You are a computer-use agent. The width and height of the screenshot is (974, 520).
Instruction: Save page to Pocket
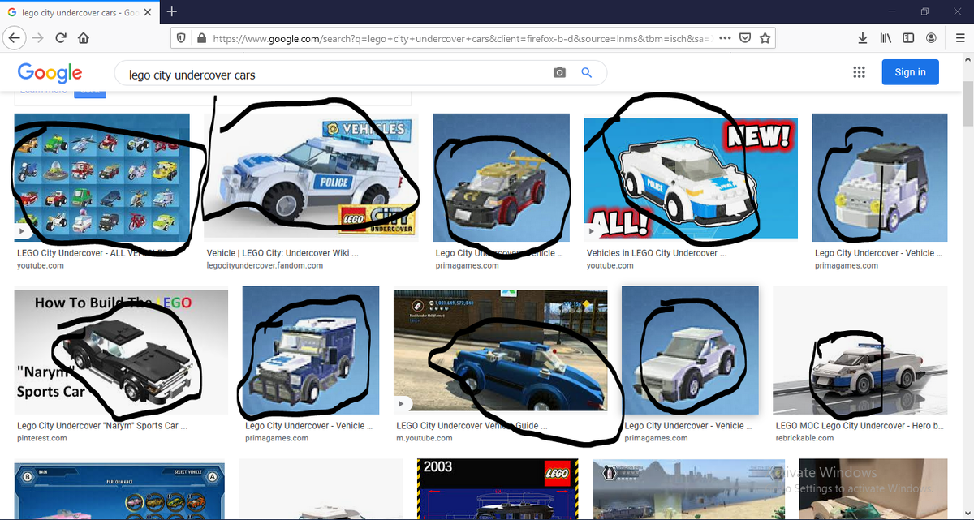click(x=745, y=38)
